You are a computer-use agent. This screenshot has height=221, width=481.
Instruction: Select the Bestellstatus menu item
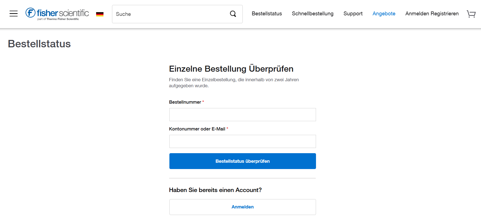tap(267, 13)
